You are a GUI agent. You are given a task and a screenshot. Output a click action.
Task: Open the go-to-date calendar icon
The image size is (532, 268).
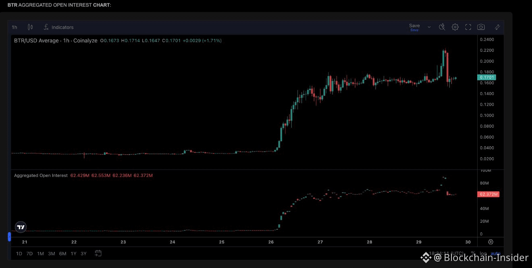click(98, 253)
